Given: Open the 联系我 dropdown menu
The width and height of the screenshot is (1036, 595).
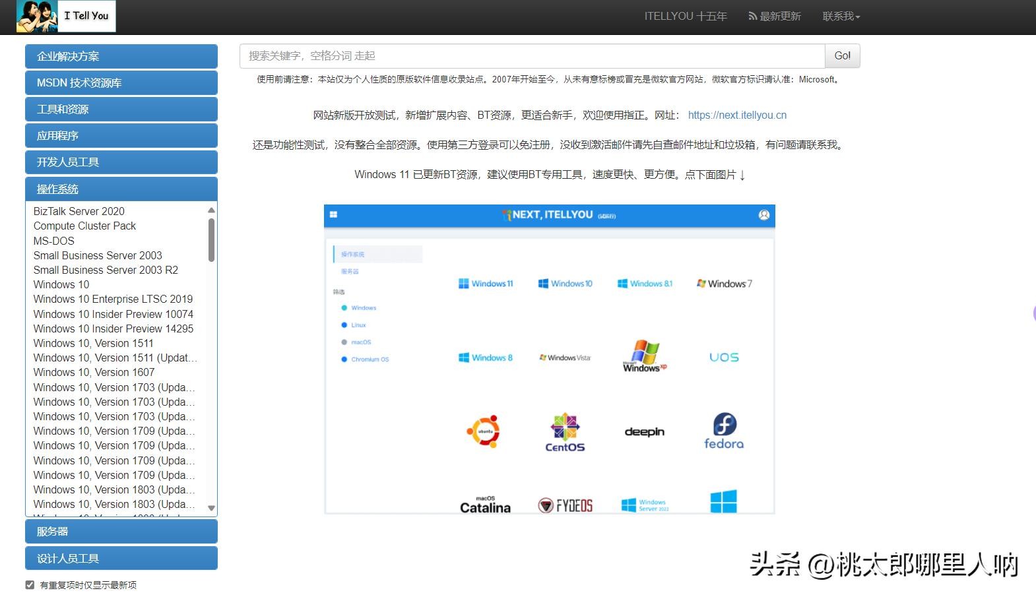Looking at the screenshot, I should pyautogui.click(x=841, y=16).
